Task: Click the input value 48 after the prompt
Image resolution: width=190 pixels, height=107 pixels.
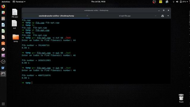Action: 74,70
